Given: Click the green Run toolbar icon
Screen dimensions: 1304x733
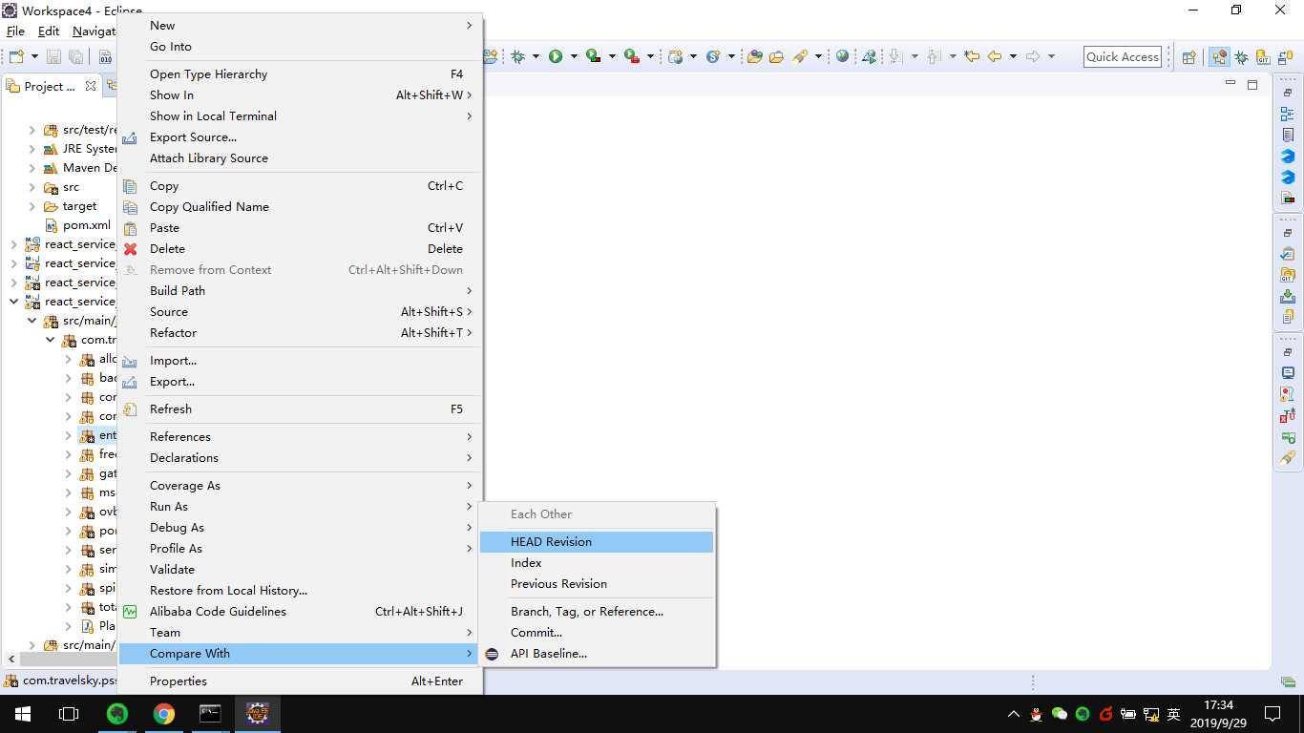Looking at the screenshot, I should pyautogui.click(x=556, y=56).
